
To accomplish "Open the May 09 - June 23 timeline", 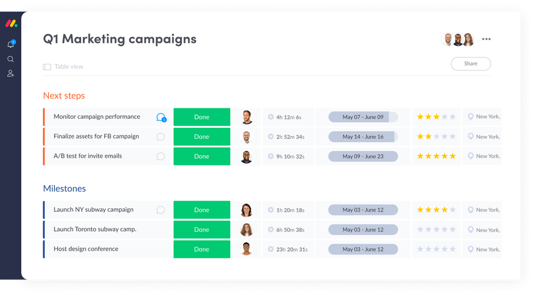I will 363,156.
